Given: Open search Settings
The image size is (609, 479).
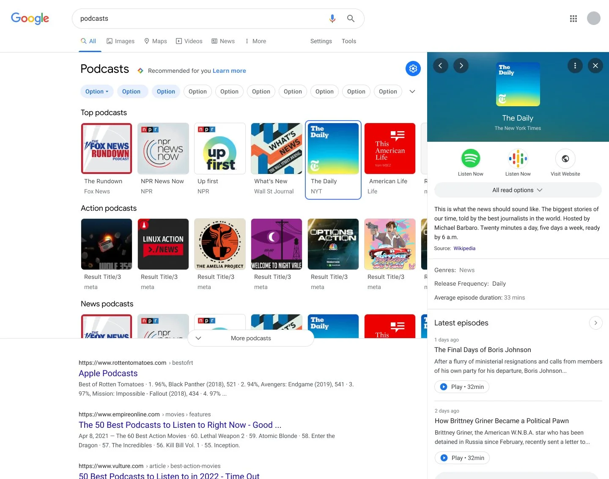Looking at the screenshot, I should tap(321, 41).
